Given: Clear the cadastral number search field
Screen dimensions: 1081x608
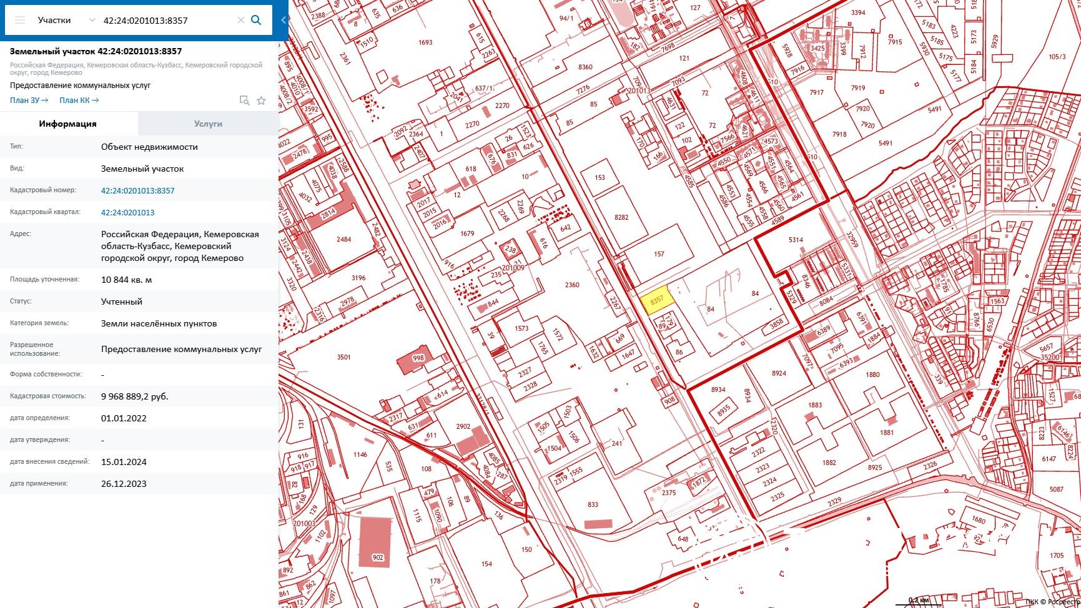Looking at the screenshot, I should [x=241, y=20].
